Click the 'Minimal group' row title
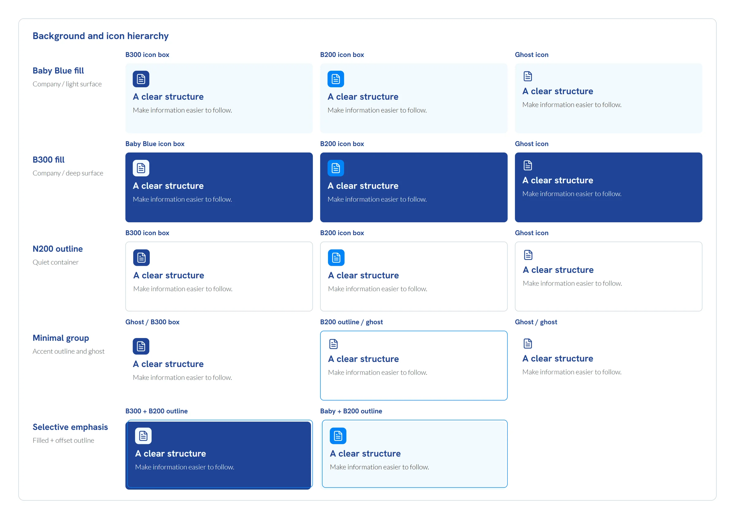735x519 pixels. tap(61, 338)
